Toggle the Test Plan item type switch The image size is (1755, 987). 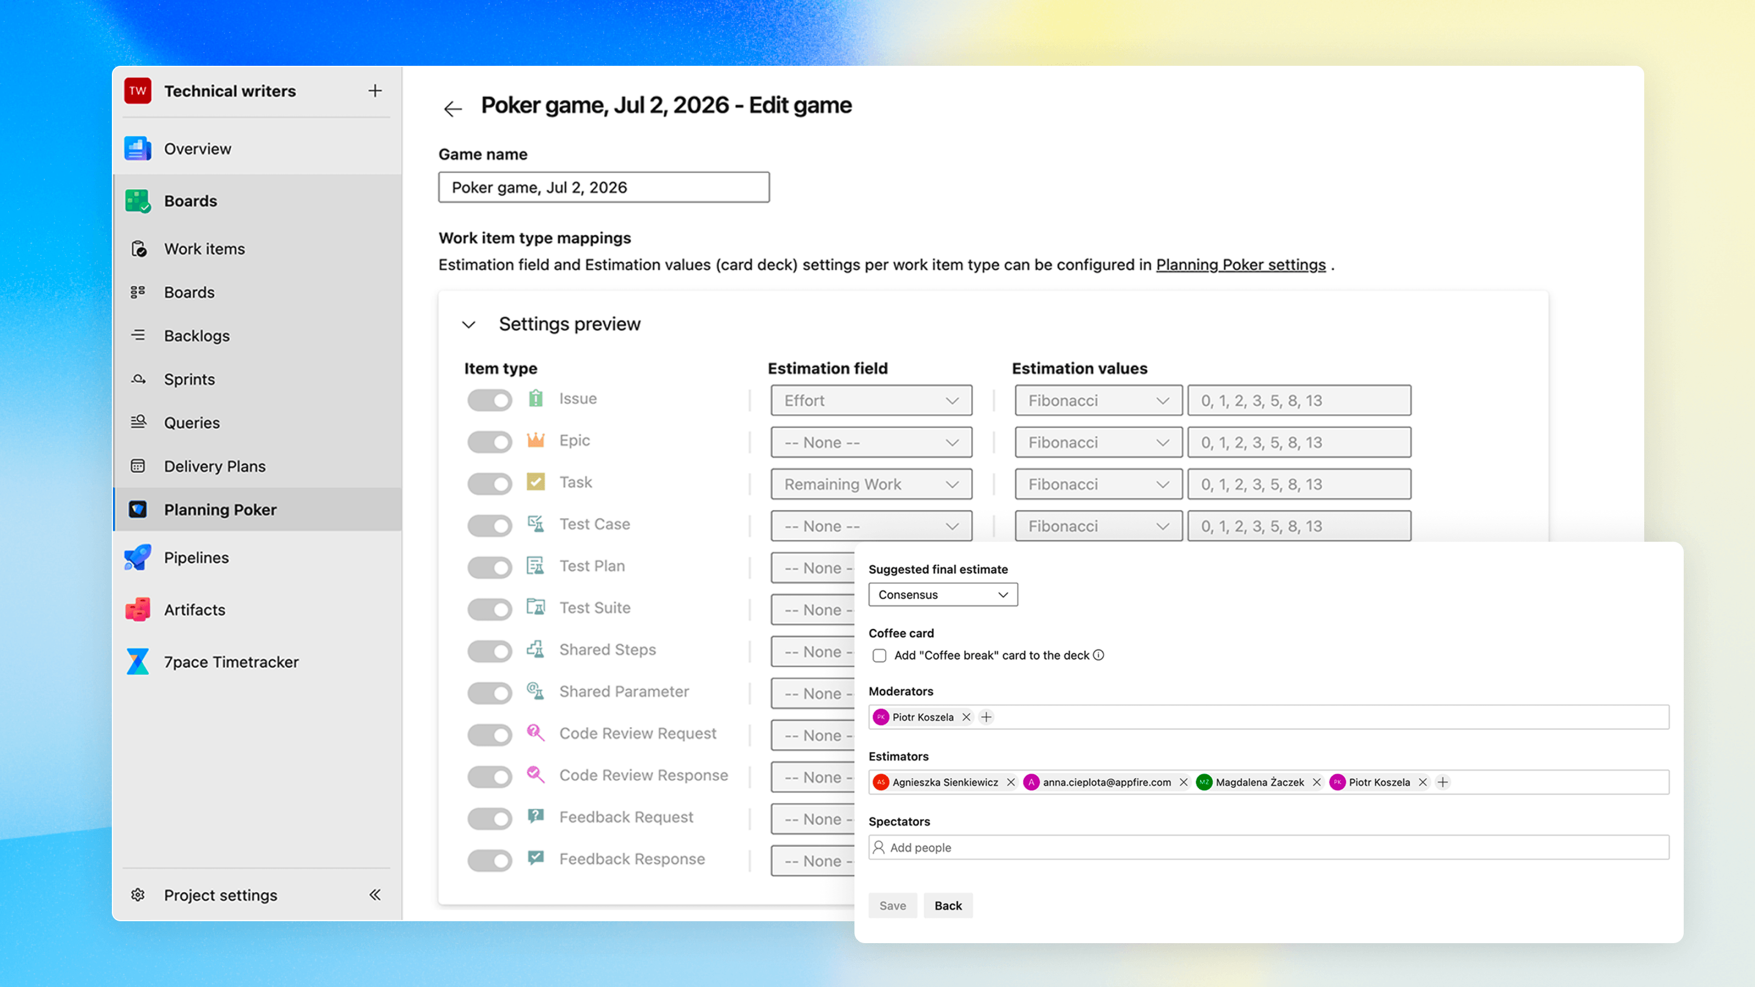tap(489, 568)
